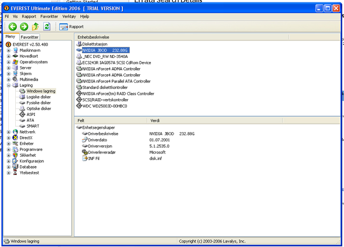Select EC3243R IAG057A SCSI CdRom Device

point(116,63)
